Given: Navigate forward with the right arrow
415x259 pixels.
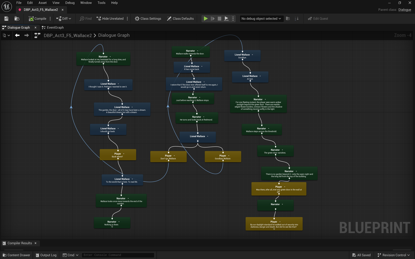Looking at the screenshot, I should click(x=27, y=35).
